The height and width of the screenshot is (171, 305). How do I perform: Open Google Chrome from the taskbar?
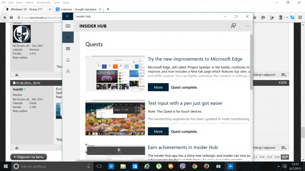point(194,166)
